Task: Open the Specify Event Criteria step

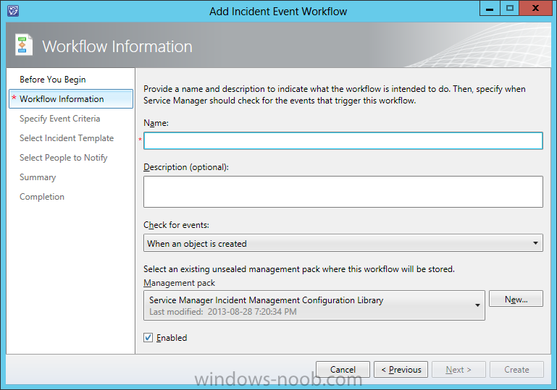Action: coord(59,119)
